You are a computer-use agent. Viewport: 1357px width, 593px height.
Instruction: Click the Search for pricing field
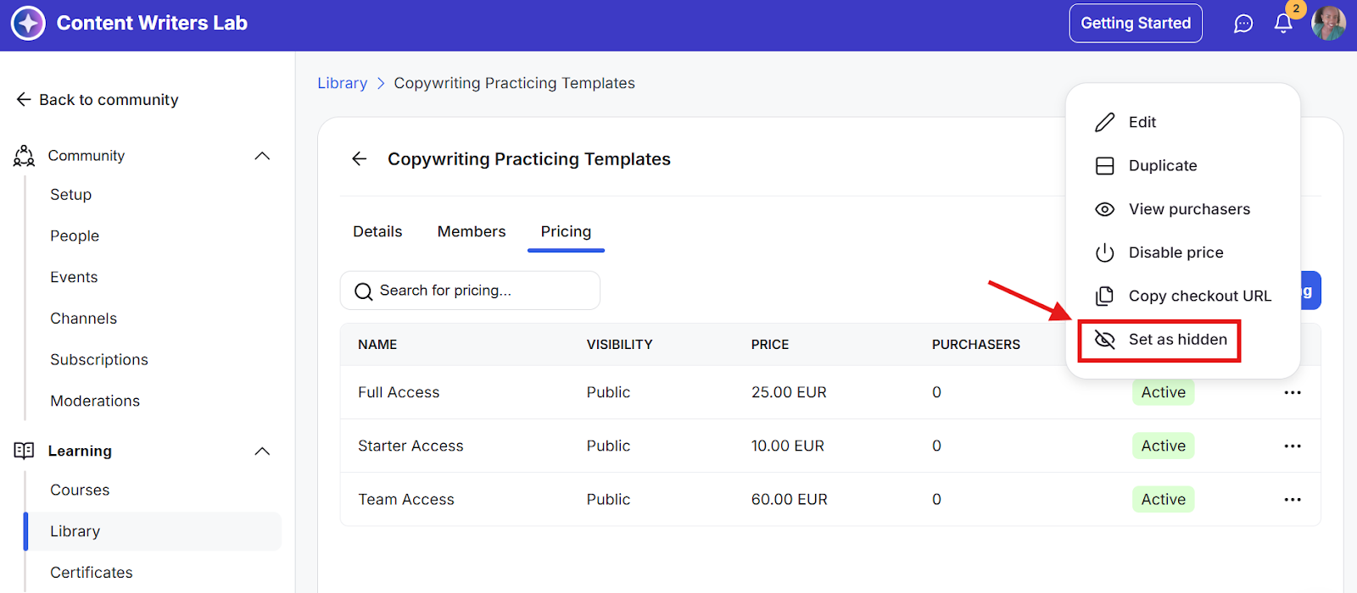click(470, 291)
